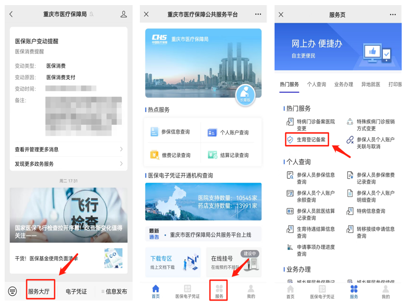Open 参保信息查询 hot service
The image size is (408, 306).
pyautogui.click(x=170, y=132)
